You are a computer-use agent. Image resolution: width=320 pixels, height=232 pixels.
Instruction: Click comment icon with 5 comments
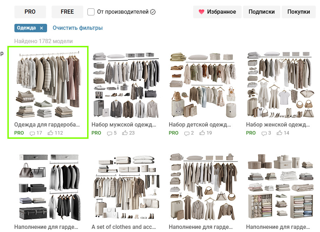pyautogui.click(x=110, y=133)
